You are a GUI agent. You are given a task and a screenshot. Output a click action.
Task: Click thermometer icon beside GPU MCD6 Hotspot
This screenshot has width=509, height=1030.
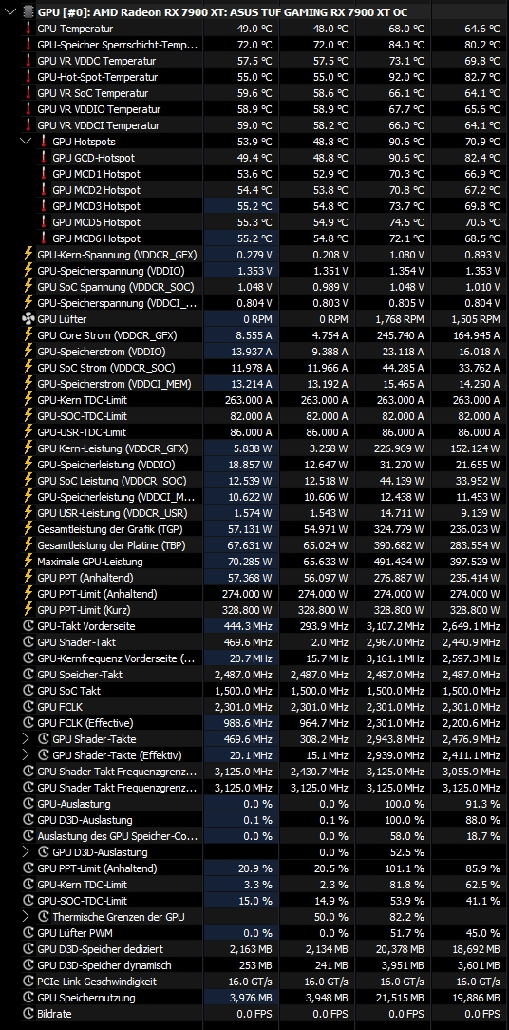44,238
